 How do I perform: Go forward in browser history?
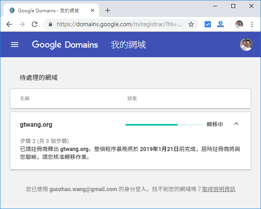(x=22, y=24)
